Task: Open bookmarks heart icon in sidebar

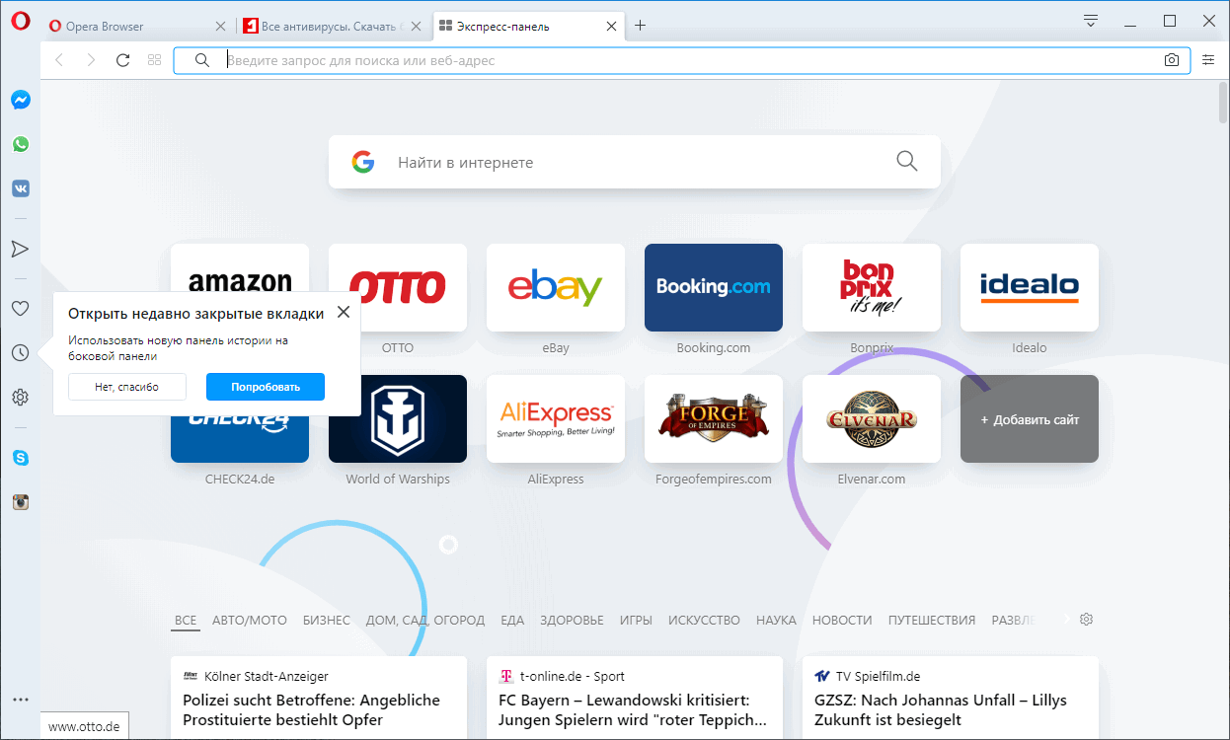Action: 20,309
